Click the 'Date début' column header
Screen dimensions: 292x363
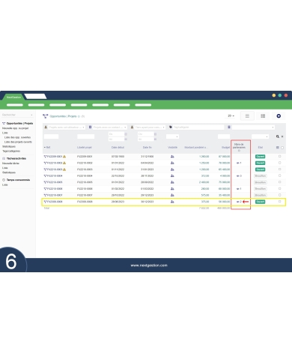[118, 148]
